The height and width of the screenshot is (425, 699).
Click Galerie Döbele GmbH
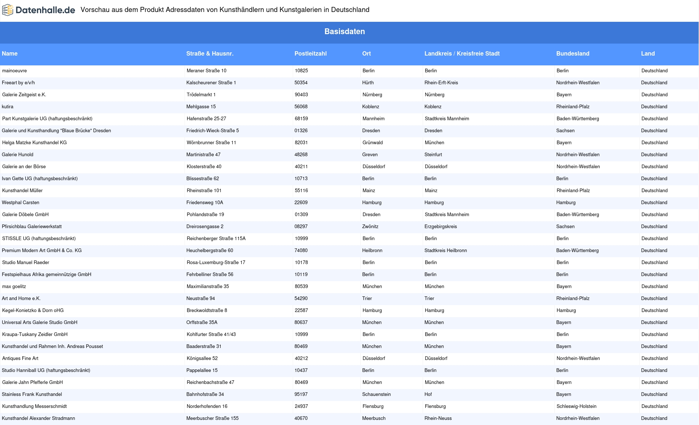25,215
